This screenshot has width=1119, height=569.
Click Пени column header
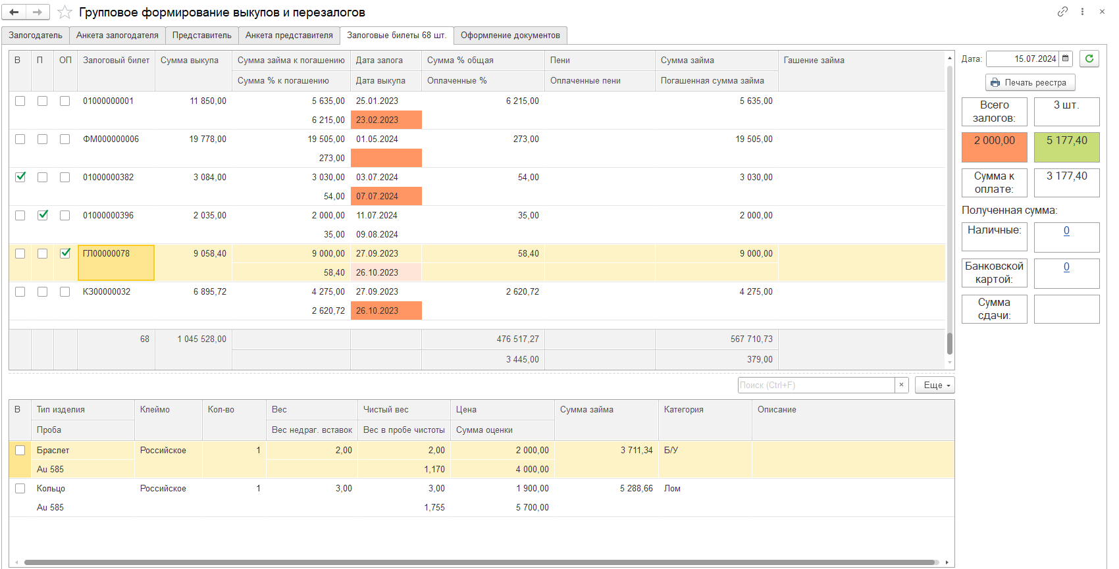pos(600,60)
